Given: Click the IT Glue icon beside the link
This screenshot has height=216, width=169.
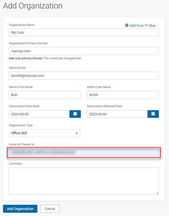Looking at the screenshot, I should 127,25.
